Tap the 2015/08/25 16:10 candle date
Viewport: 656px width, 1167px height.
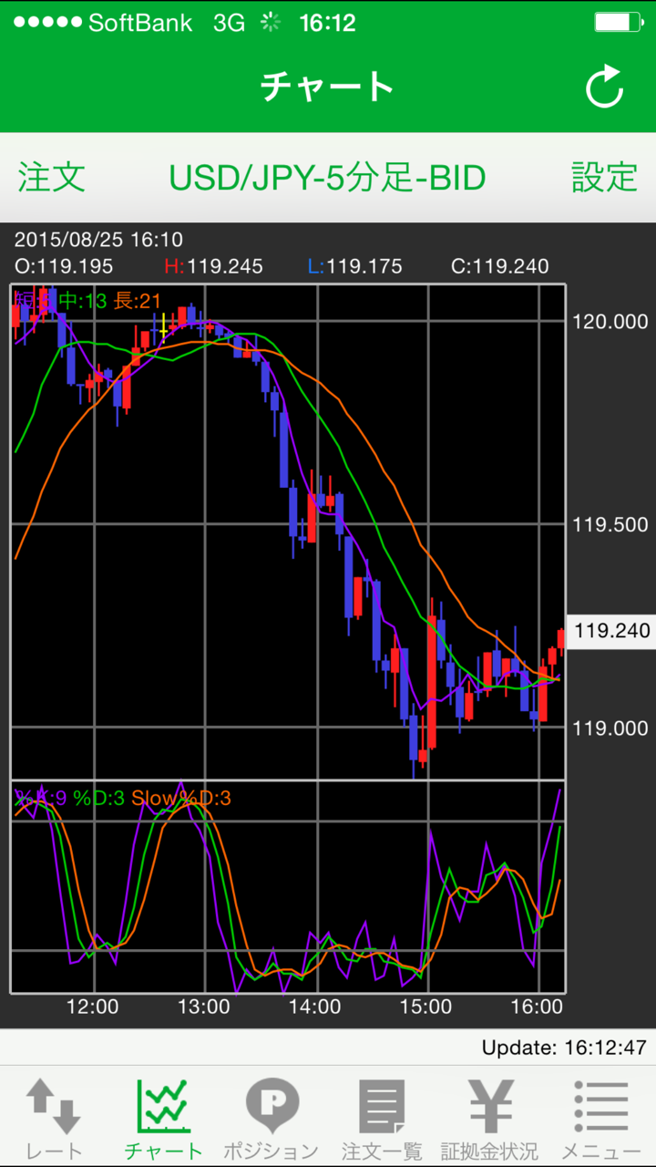(98, 240)
